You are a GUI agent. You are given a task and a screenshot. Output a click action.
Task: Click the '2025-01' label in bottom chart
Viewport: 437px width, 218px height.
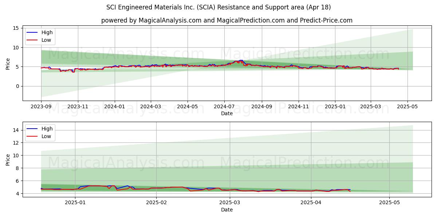(75, 203)
